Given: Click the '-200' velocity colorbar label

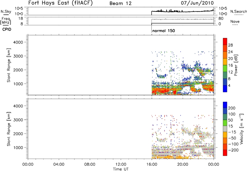Looking at the screenshot, I should pos(233,150).
